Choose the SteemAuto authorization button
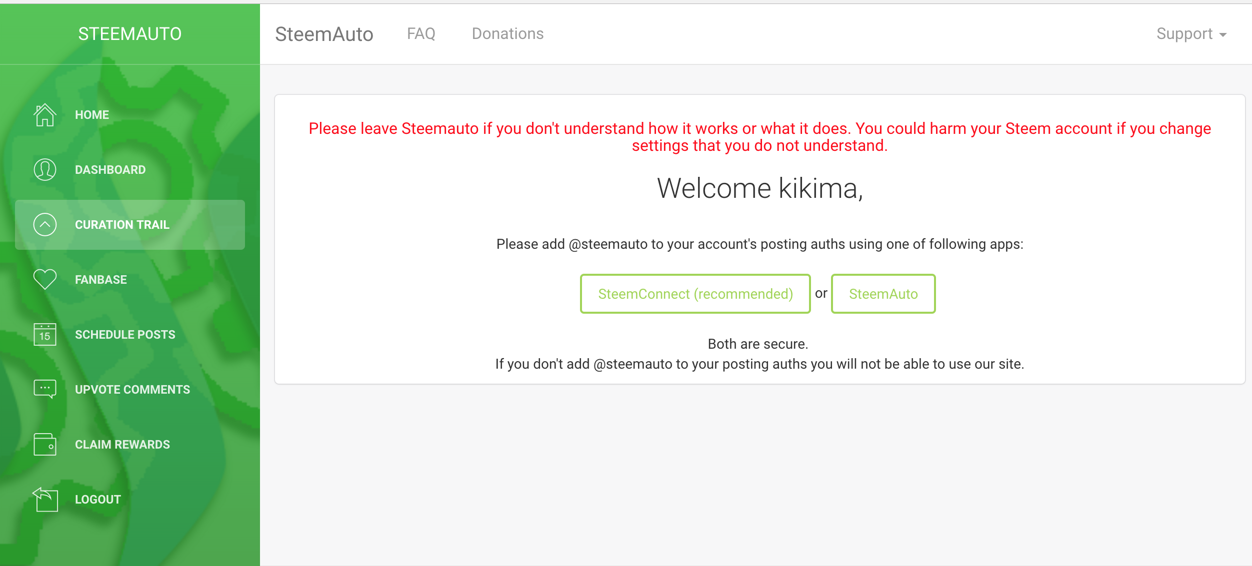The height and width of the screenshot is (566, 1252). 883,294
